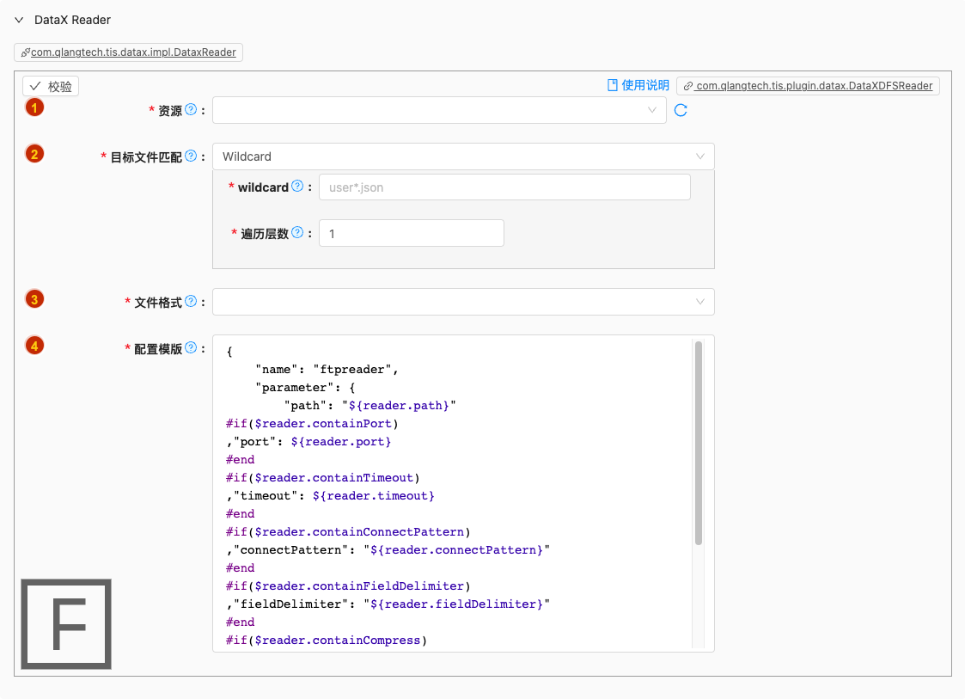The width and height of the screenshot is (965, 699).
Task: Open the 使用说明 usage guide link
Action: tap(638, 85)
